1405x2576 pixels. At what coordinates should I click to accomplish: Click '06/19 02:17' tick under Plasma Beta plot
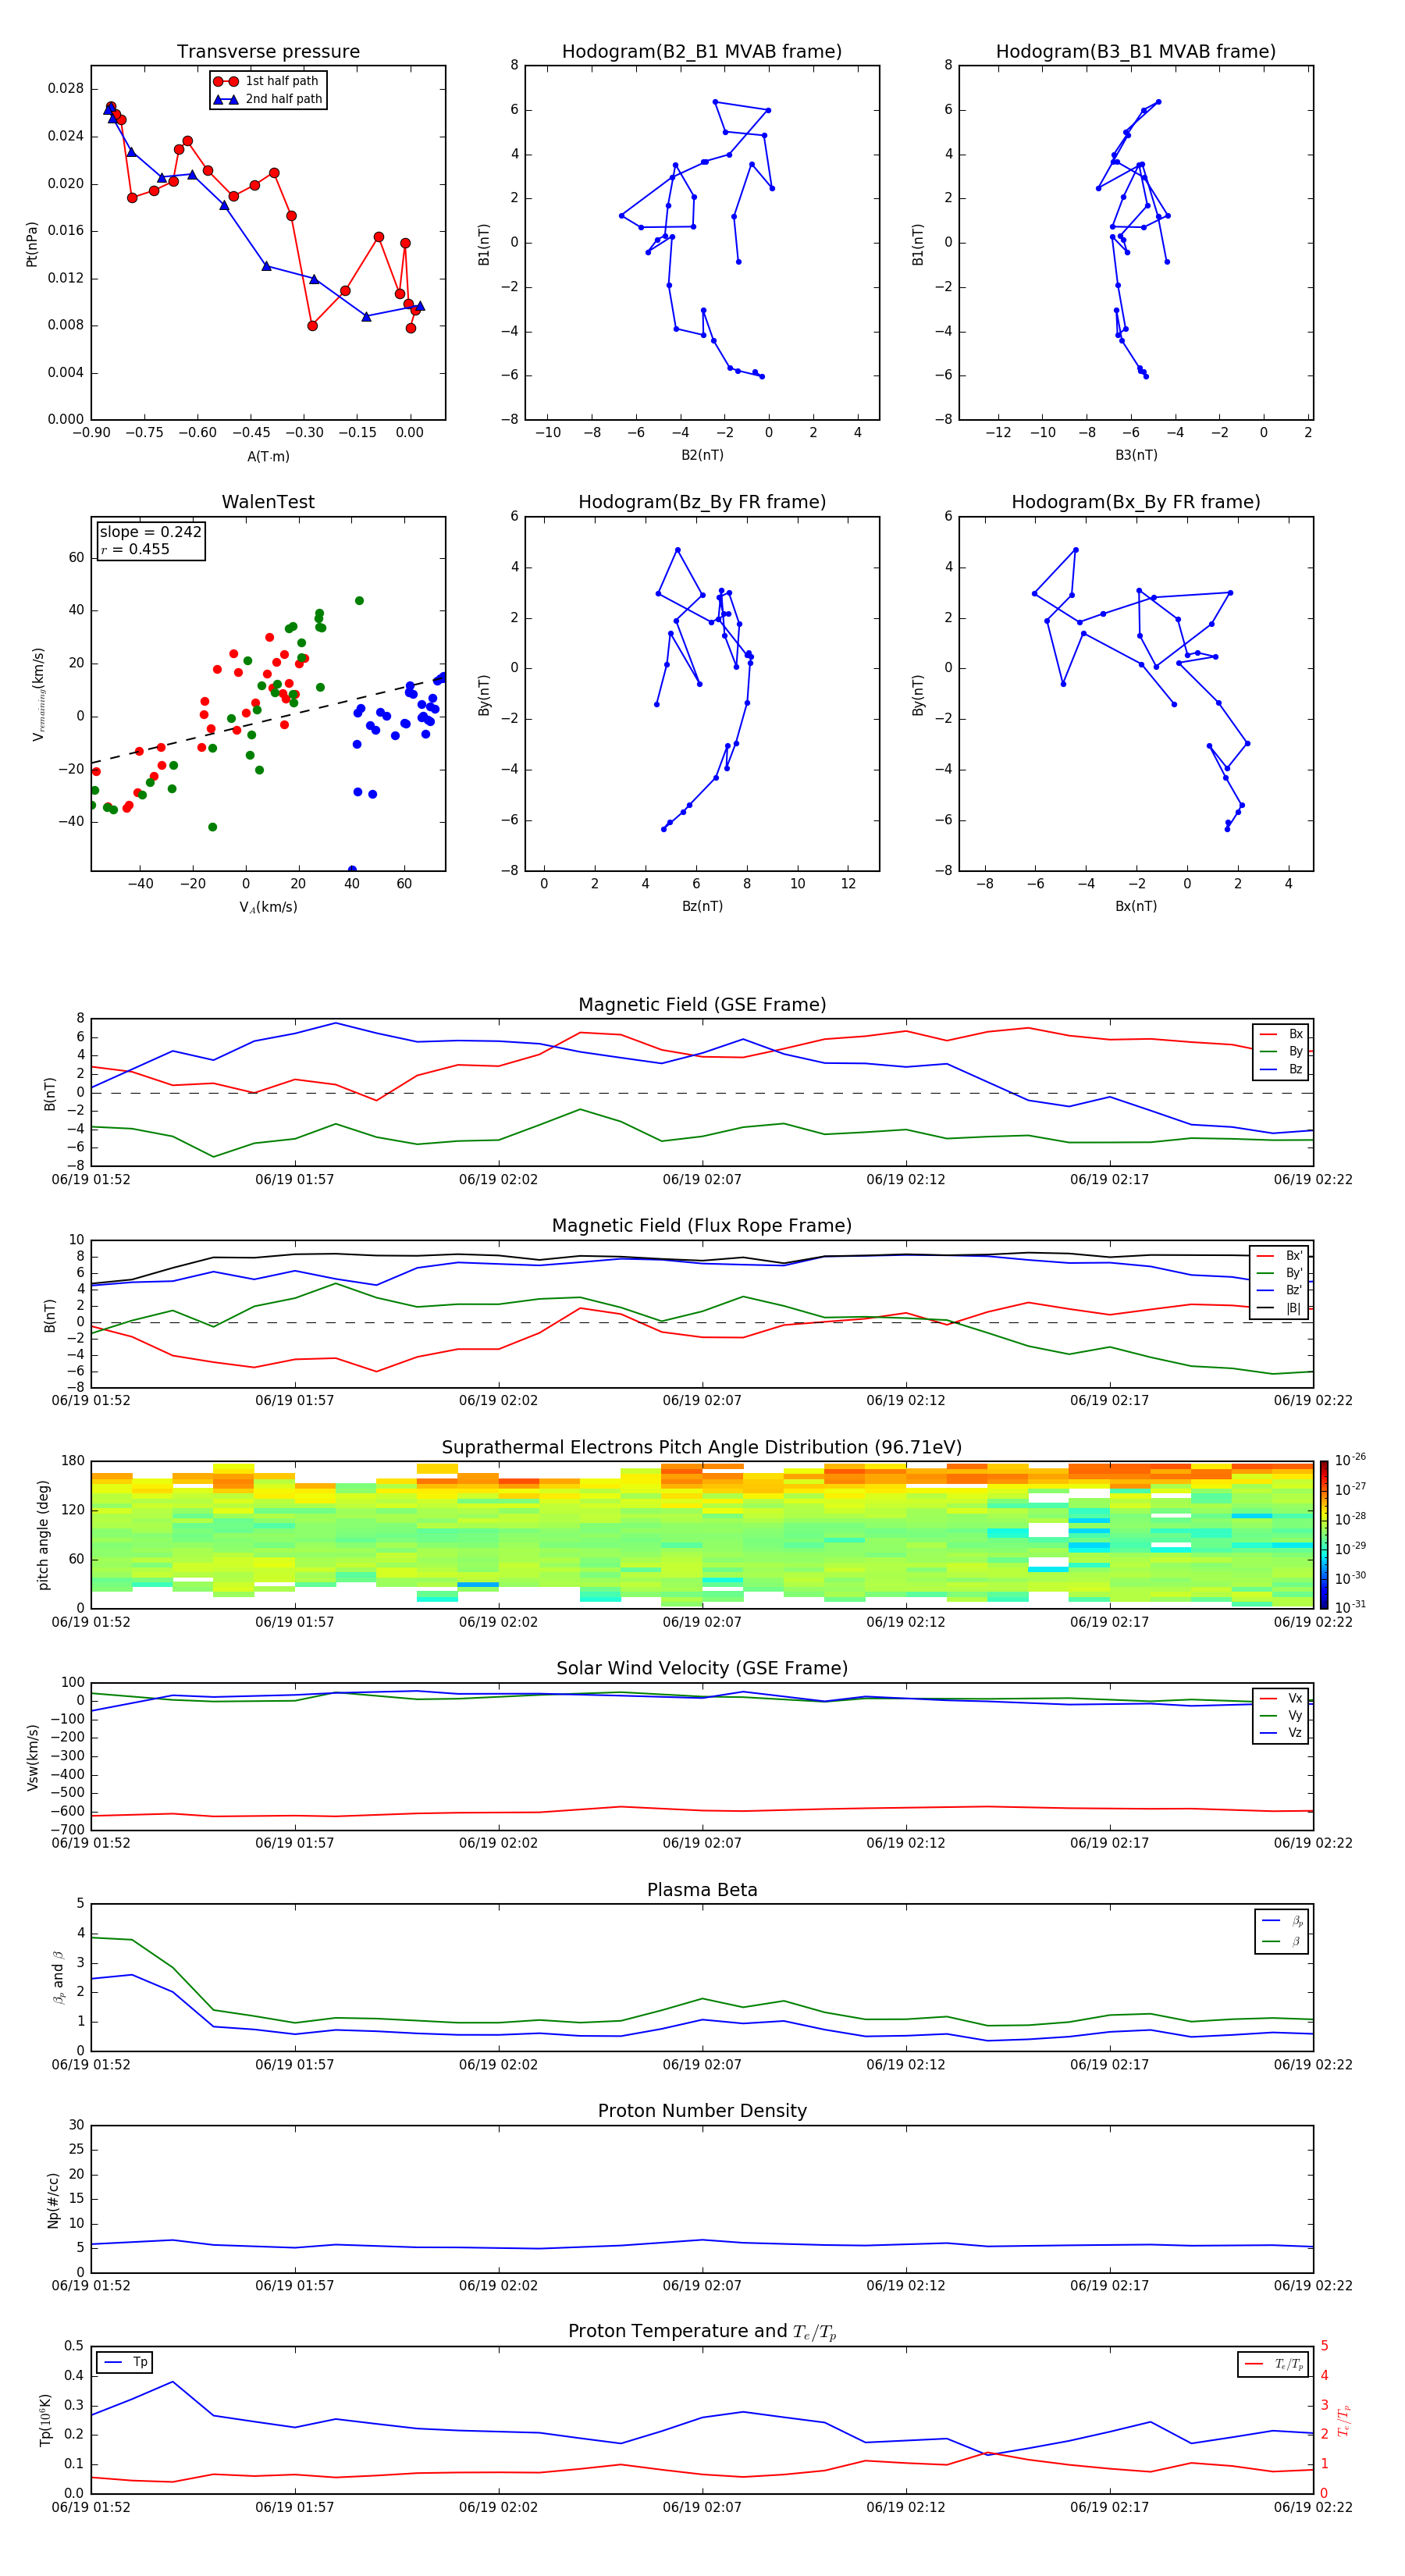coord(1109,2065)
